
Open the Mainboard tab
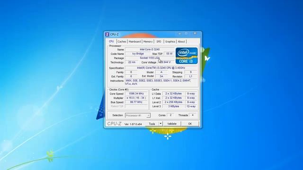(134, 42)
